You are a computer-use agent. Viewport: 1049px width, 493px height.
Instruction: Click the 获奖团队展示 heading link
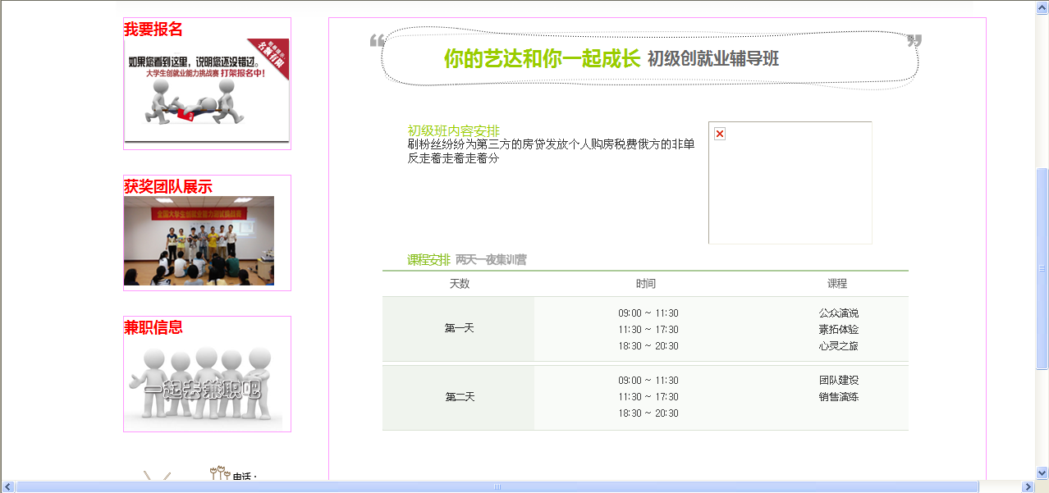[x=168, y=187]
